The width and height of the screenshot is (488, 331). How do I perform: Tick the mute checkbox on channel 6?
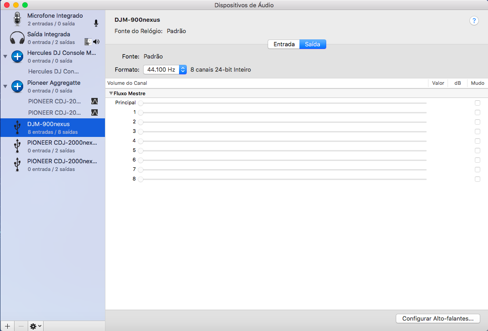[478, 160]
